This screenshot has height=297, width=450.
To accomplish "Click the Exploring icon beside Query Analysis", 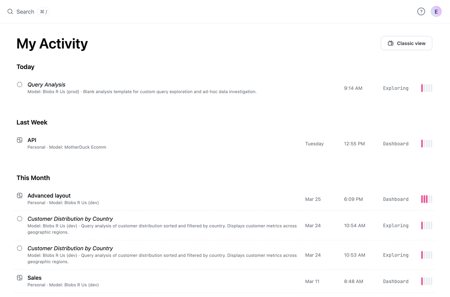I will (x=20, y=85).
